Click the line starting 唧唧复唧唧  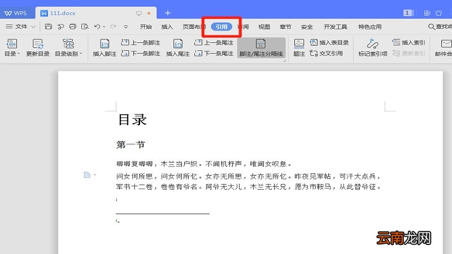pyautogui.click(x=204, y=164)
